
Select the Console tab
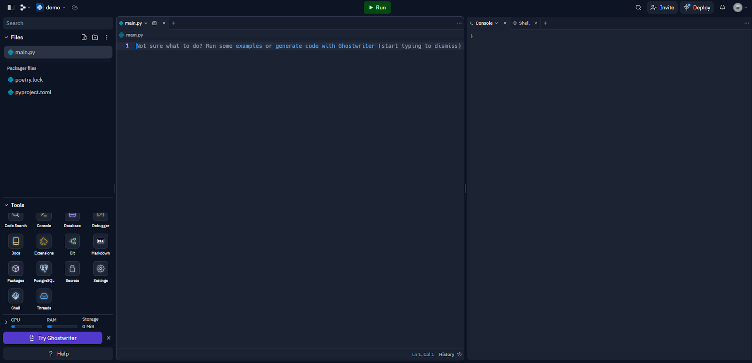[484, 23]
